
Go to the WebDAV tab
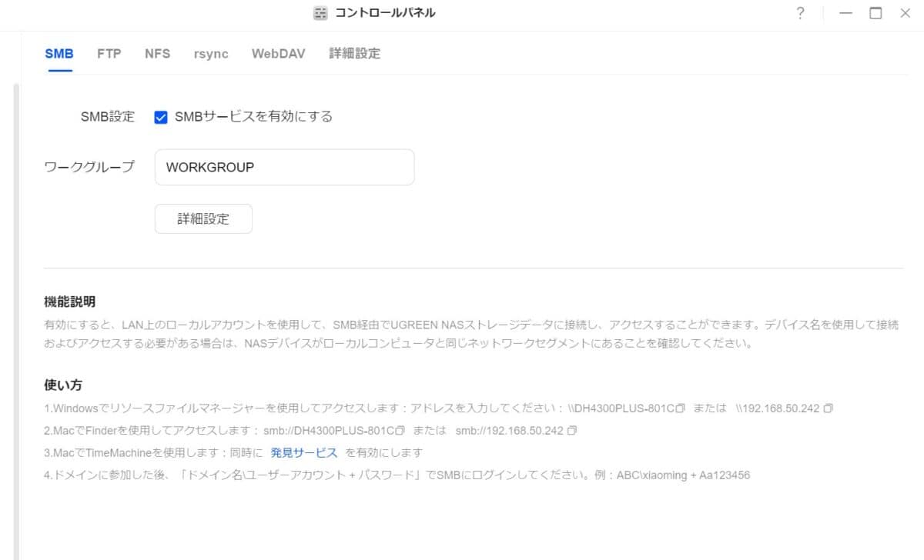(278, 54)
